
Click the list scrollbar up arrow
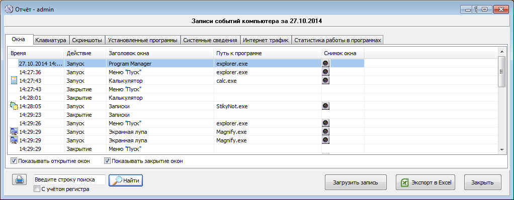(501, 51)
